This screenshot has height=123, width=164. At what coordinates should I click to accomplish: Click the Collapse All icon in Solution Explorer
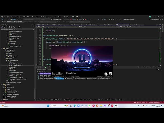coord(9,27)
